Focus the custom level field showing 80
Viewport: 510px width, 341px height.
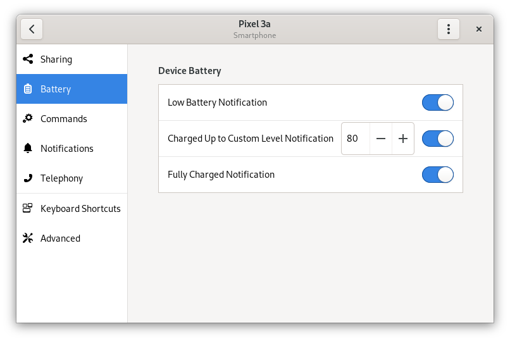356,139
